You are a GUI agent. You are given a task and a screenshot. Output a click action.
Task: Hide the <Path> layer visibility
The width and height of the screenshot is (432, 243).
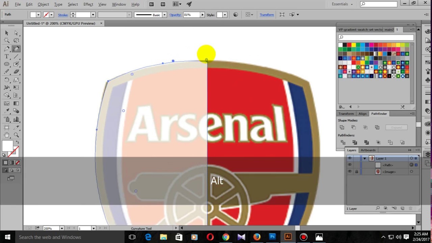(350, 165)
